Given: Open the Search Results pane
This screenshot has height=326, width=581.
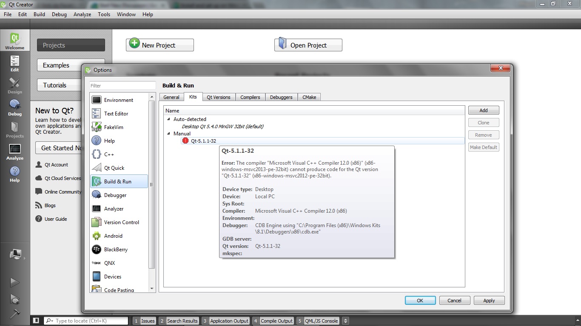Looking at the screenshot, I should pos(179,321).
